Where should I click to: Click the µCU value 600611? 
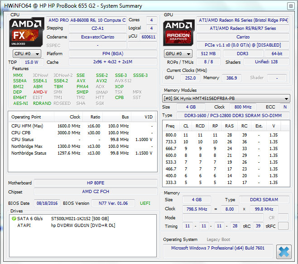click(x=149, y=37)
